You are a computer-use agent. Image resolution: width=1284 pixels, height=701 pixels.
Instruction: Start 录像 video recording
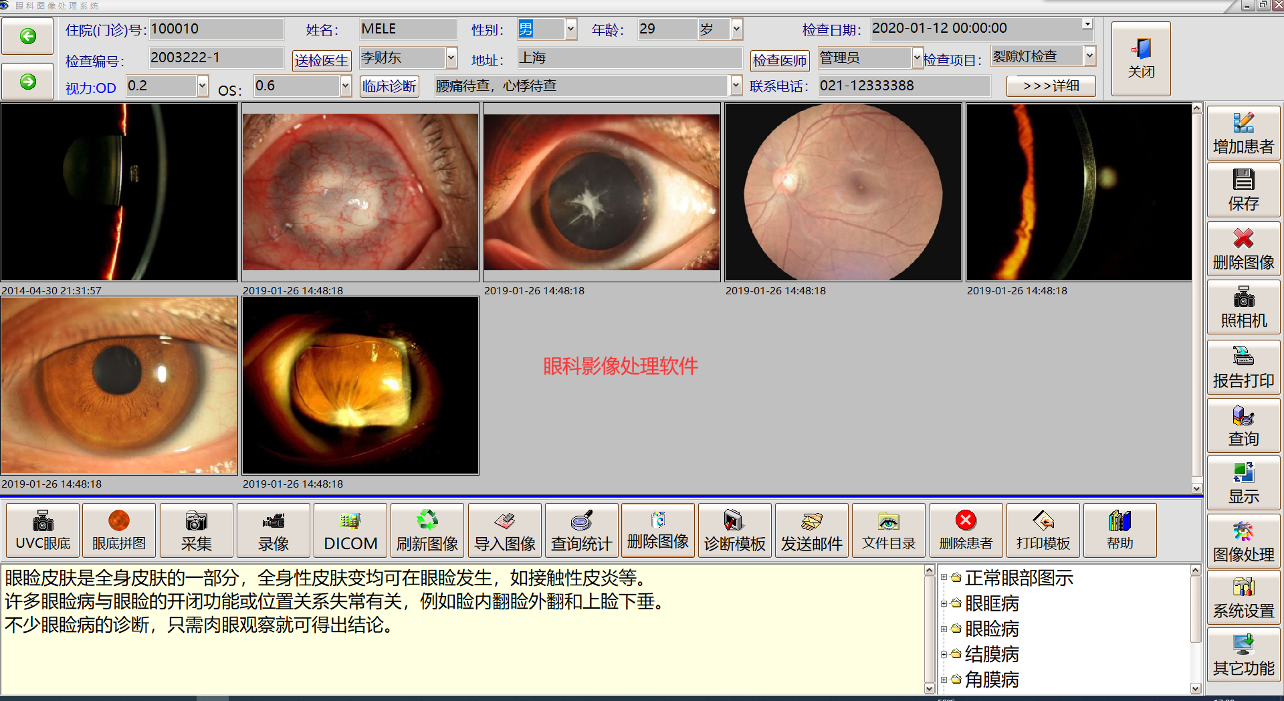click(x=273, y=530)
